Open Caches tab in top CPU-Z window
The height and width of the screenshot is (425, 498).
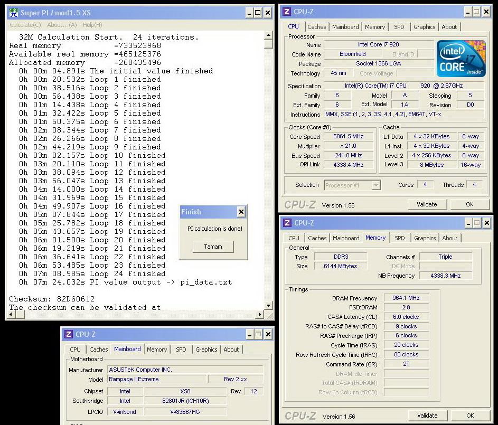pyautogui.click(x=317, y=27)
